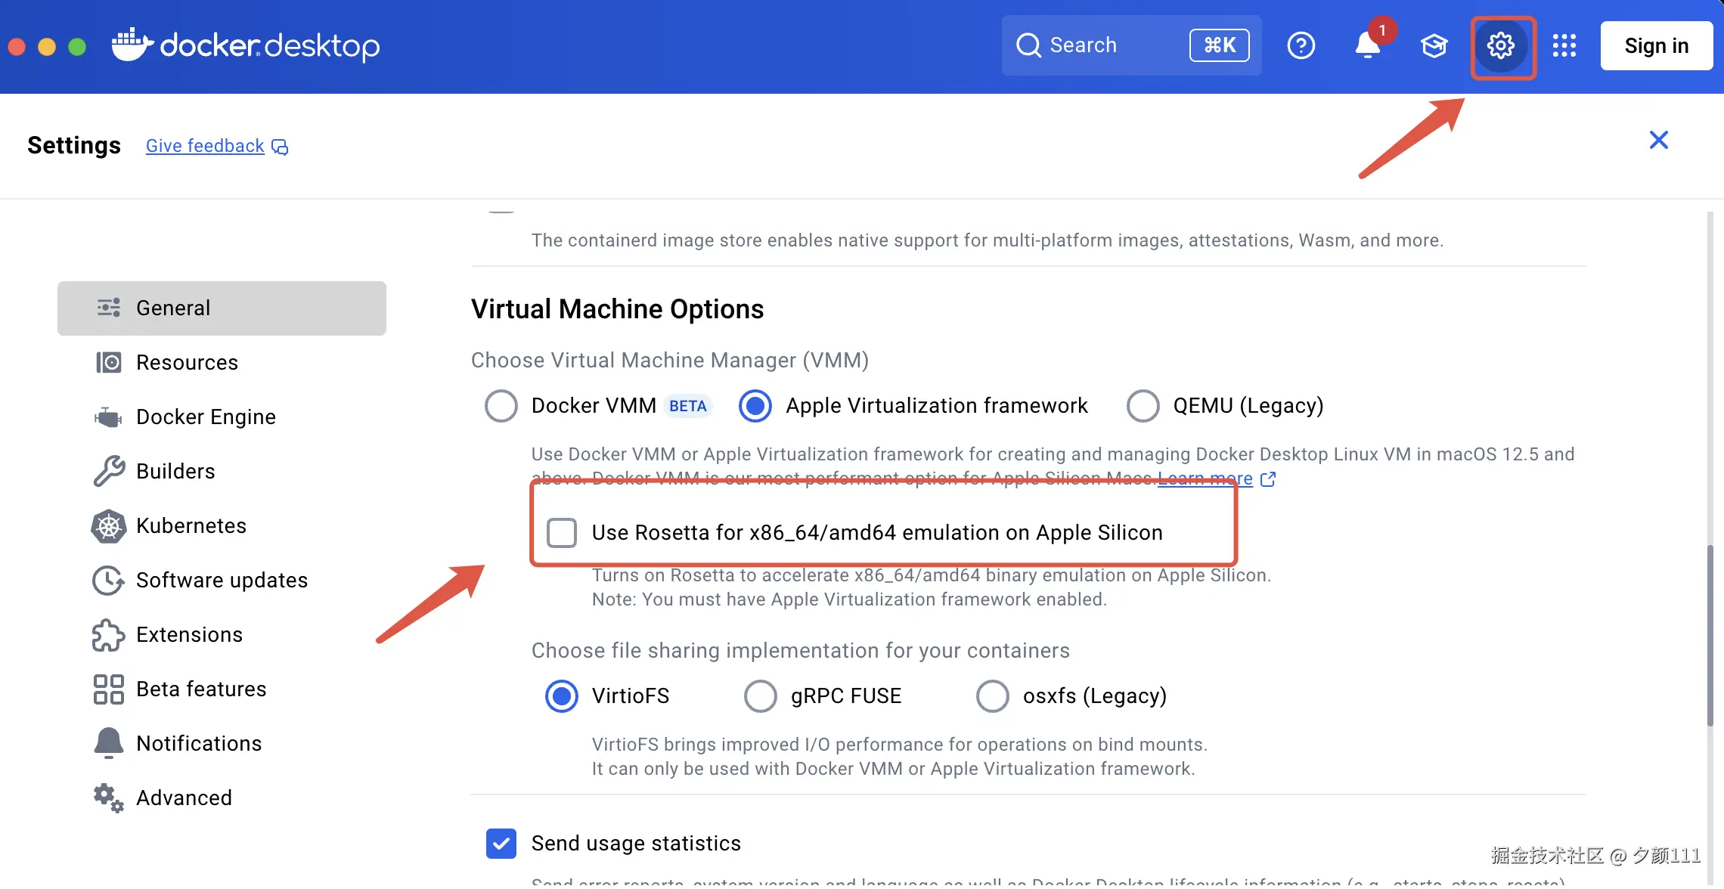Open the apps grid menu icon
1724x889 pixels.
(1564, 46)
